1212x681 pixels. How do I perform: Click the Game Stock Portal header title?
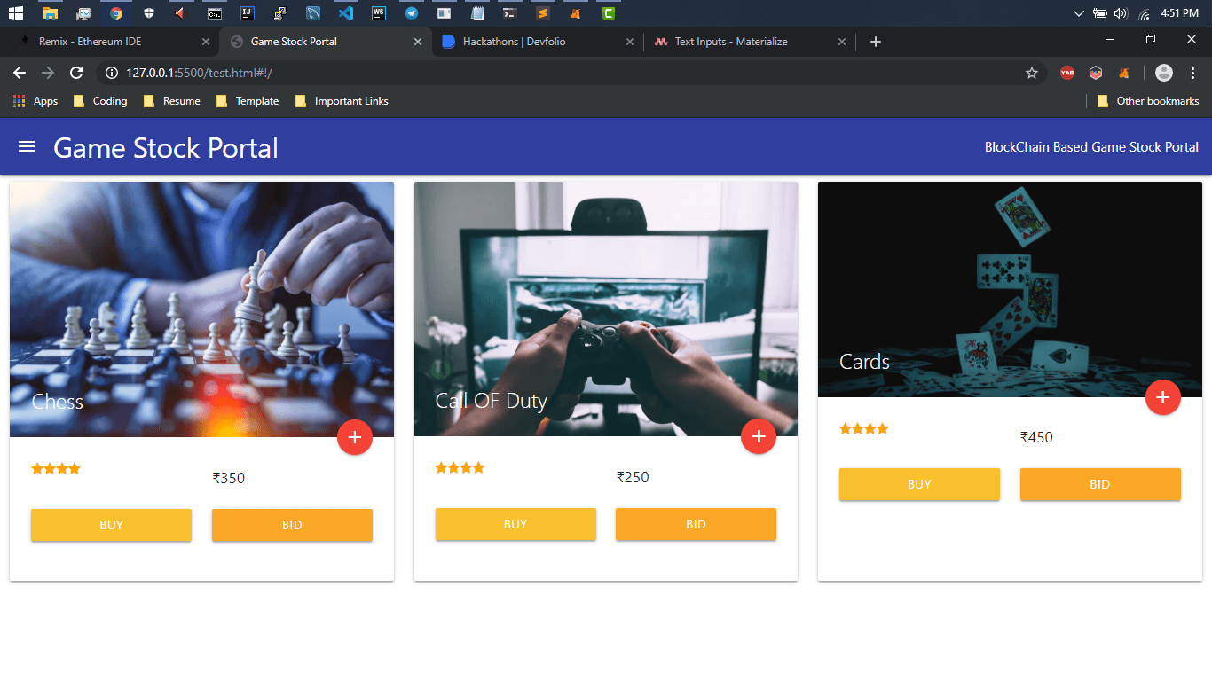coord(166,147)
